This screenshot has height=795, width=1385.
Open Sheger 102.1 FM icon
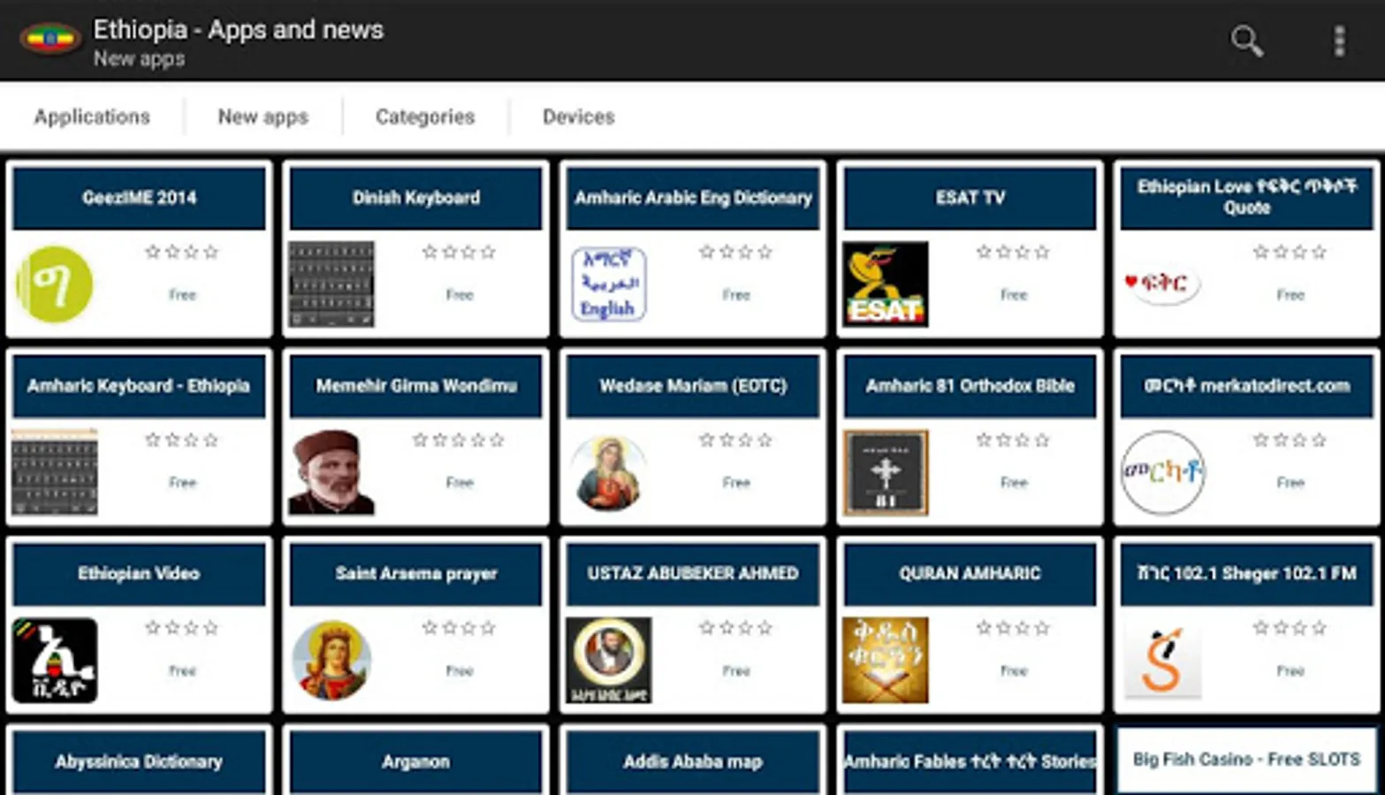(x=1161, y=661)
